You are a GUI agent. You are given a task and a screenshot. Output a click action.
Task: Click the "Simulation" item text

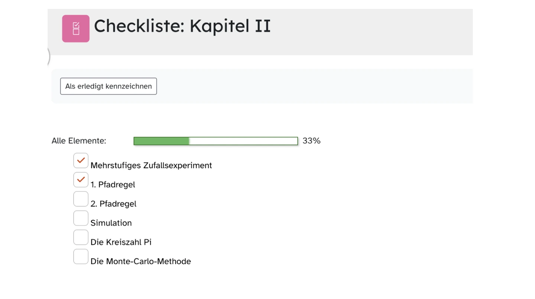coord(111,223)
